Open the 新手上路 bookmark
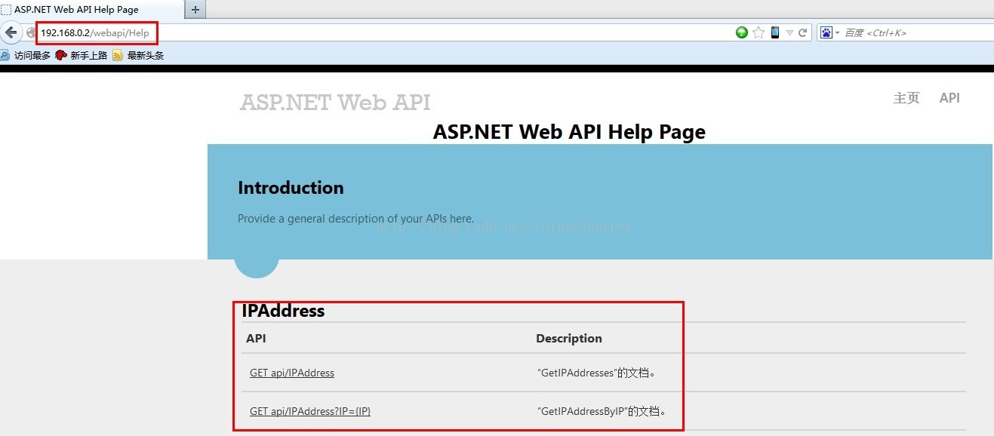This screenshot has width=994, height=436. (82, 55)
